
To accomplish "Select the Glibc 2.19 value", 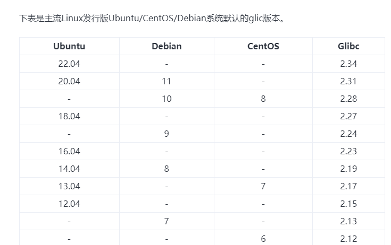I will coord(348,169).
